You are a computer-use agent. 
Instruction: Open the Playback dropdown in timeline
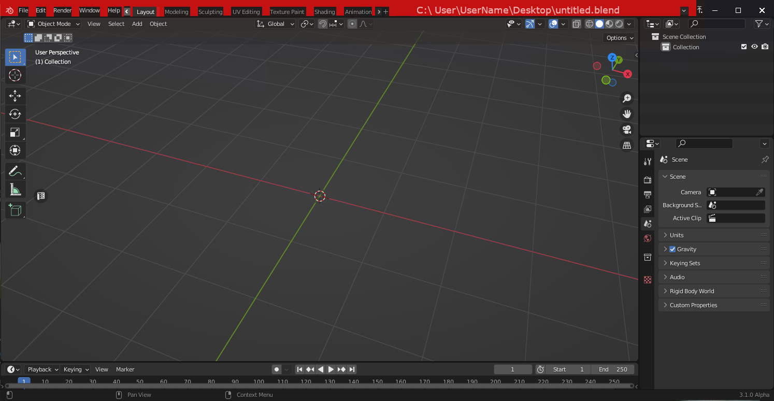coord(42,369)
